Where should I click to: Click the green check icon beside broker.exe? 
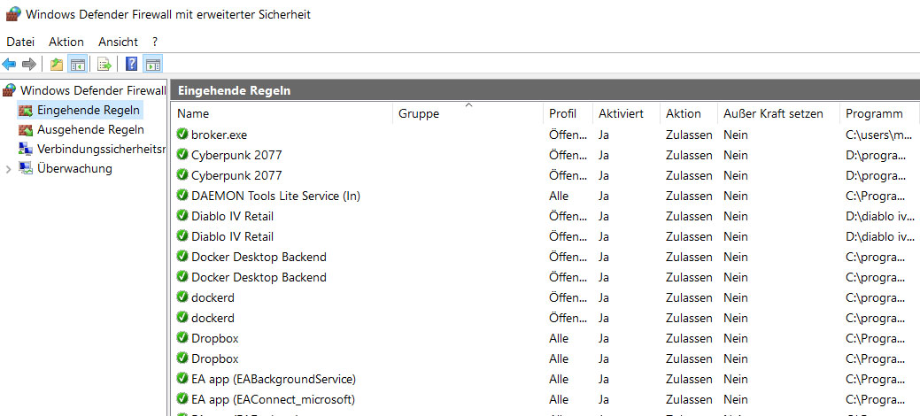182,135
